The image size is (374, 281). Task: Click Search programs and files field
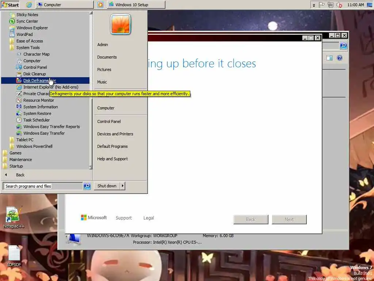click(43, 186)
